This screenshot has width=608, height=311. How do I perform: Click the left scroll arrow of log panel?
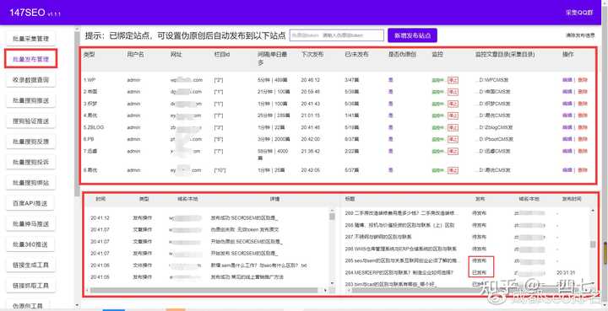pyautogui.click(x=88, y=290)
